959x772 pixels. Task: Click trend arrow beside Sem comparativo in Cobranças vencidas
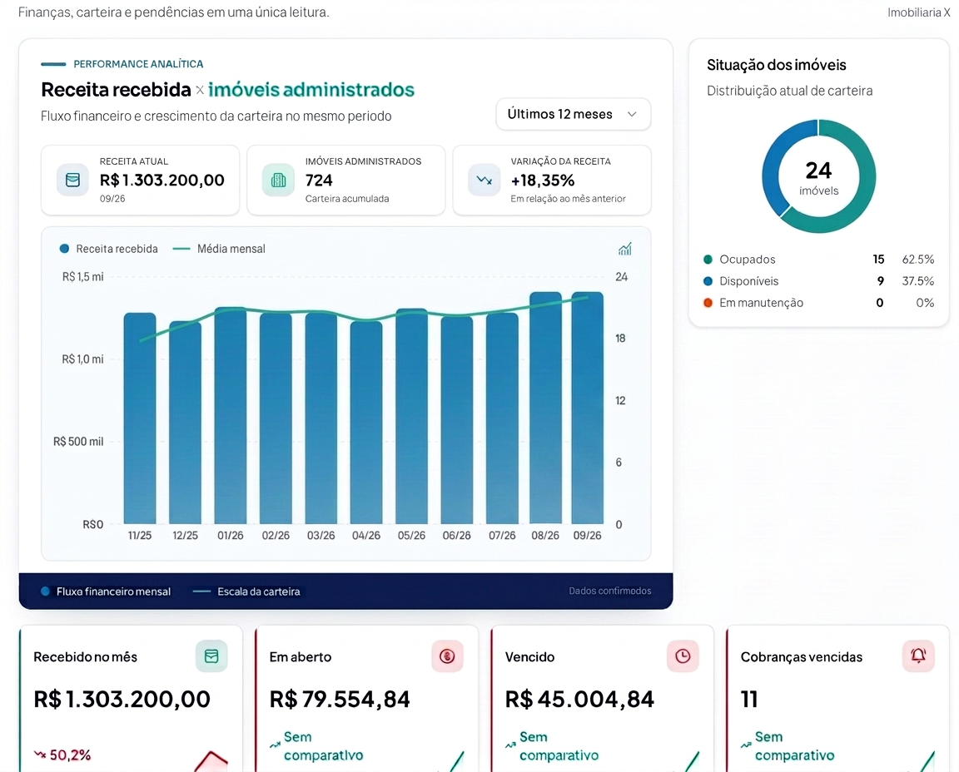click(x=746, y=745)
